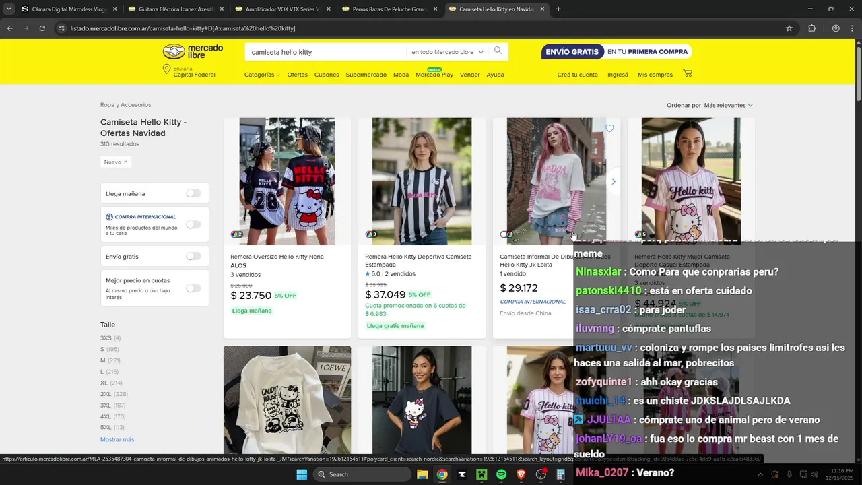
Task: Click site information icon in address bar
Action: coord(61,28)
